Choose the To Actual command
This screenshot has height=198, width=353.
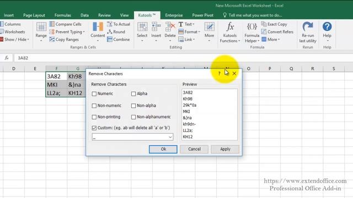[119, 24]
